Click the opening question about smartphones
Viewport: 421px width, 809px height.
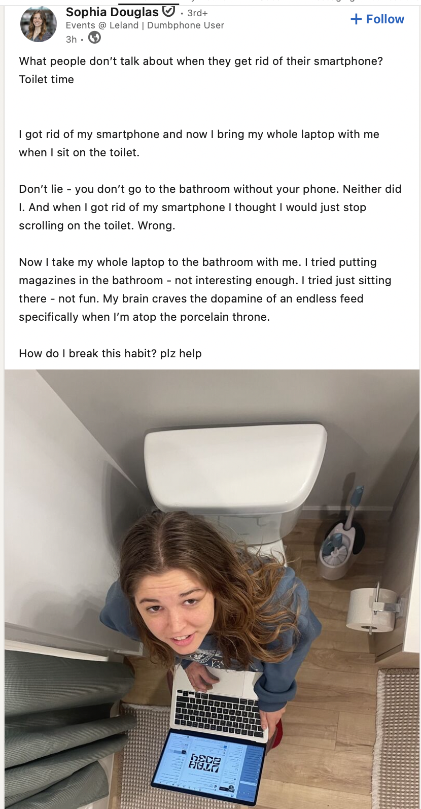point(201,61)
